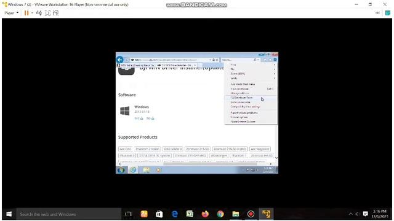
Task: Select About Internet Explorer
Action: tap(251, 122)
